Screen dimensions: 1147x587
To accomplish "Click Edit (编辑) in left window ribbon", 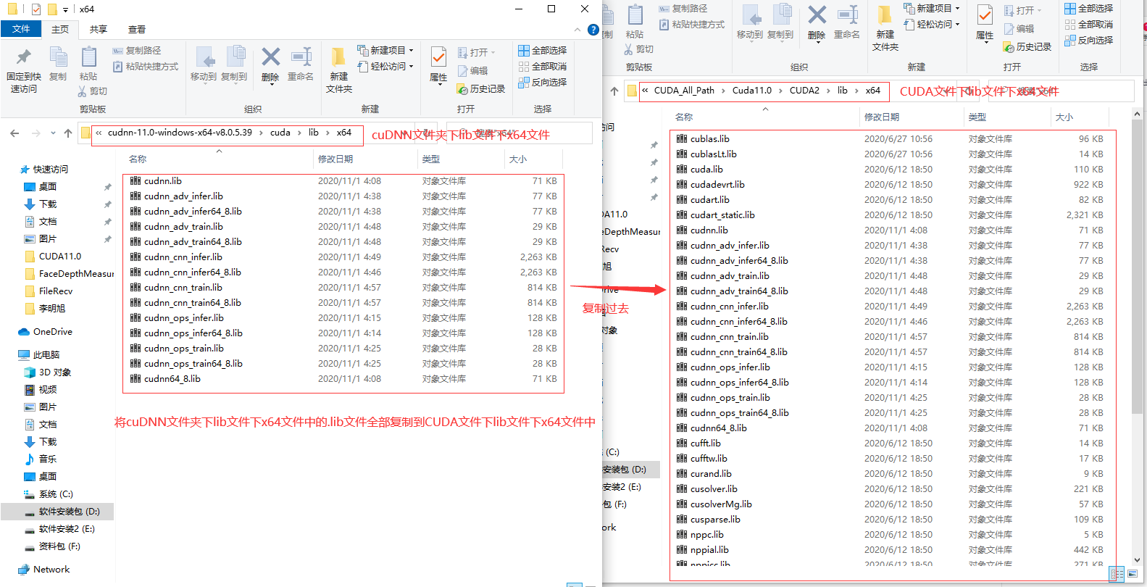I will pos(472,71).
